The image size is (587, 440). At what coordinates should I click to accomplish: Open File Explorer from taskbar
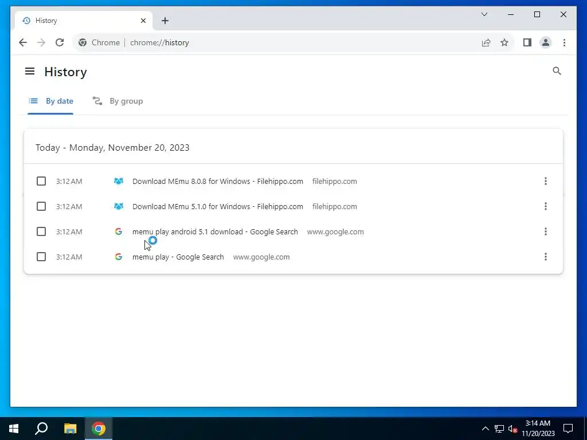(70, 429)
